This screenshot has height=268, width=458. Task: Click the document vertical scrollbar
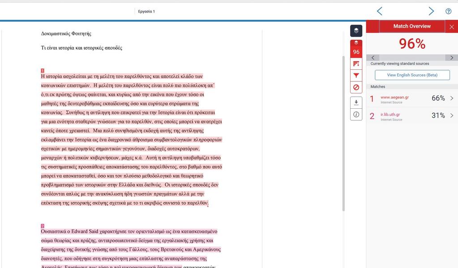click(x=343, y=133)
